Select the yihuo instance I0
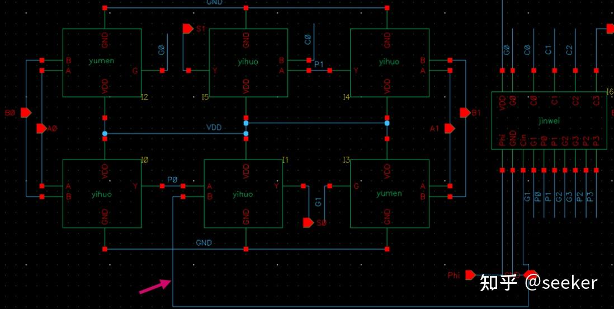The height and width of the screenshot is (309, 614). [102, 194]
